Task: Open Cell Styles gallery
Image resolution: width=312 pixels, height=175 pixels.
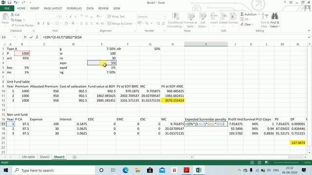Action: click(x=203, y=20)
